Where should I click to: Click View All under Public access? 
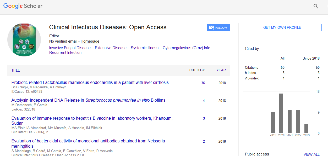click(311, 154)
